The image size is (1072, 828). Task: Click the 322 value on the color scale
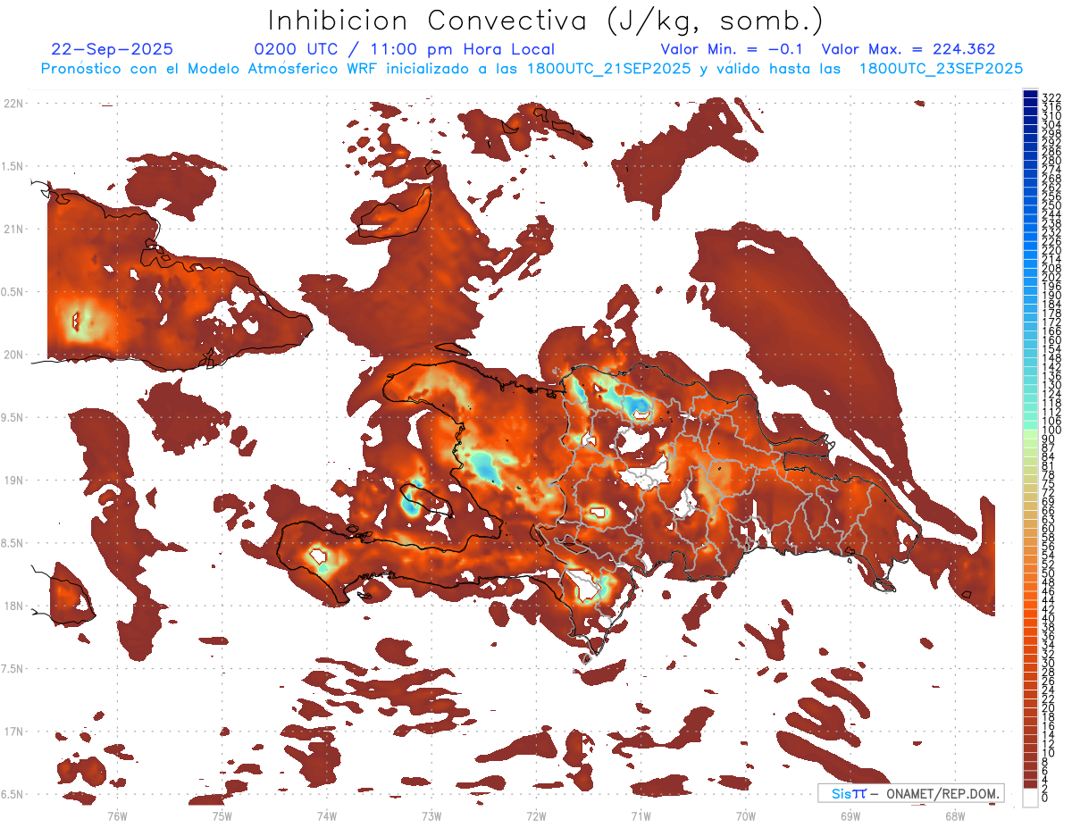click(1051, 96)
